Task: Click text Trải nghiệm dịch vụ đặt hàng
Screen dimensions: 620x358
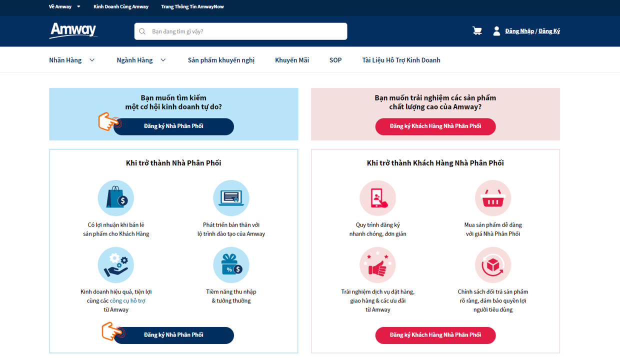Action: 378,292
